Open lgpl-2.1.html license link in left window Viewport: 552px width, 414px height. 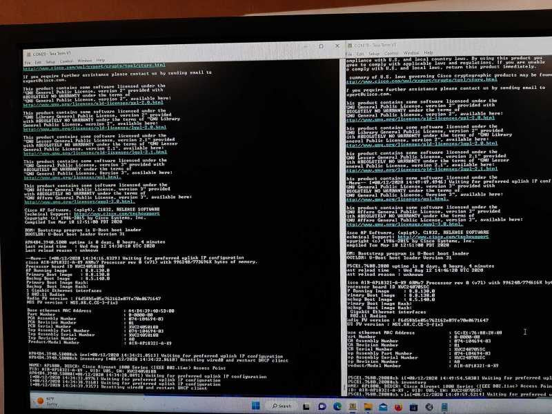coord(95,152)
